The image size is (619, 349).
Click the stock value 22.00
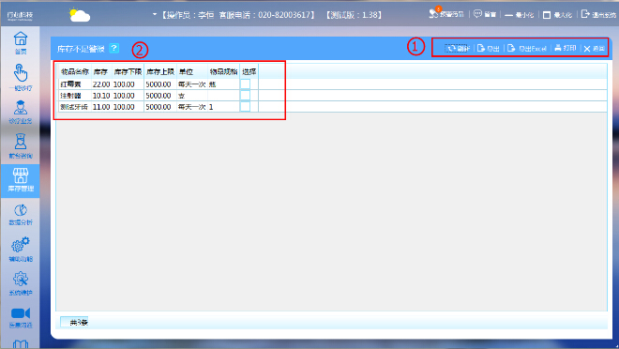click(101, 84)
